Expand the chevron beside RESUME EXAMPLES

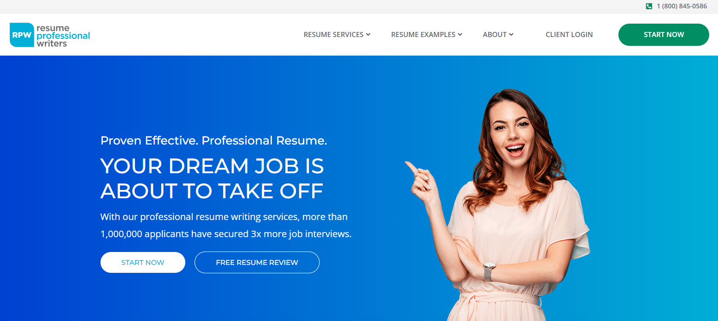point(460,34)
